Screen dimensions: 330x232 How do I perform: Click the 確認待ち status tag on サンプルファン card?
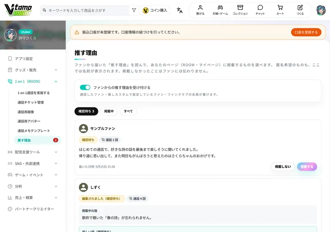[x=88, y=140]
